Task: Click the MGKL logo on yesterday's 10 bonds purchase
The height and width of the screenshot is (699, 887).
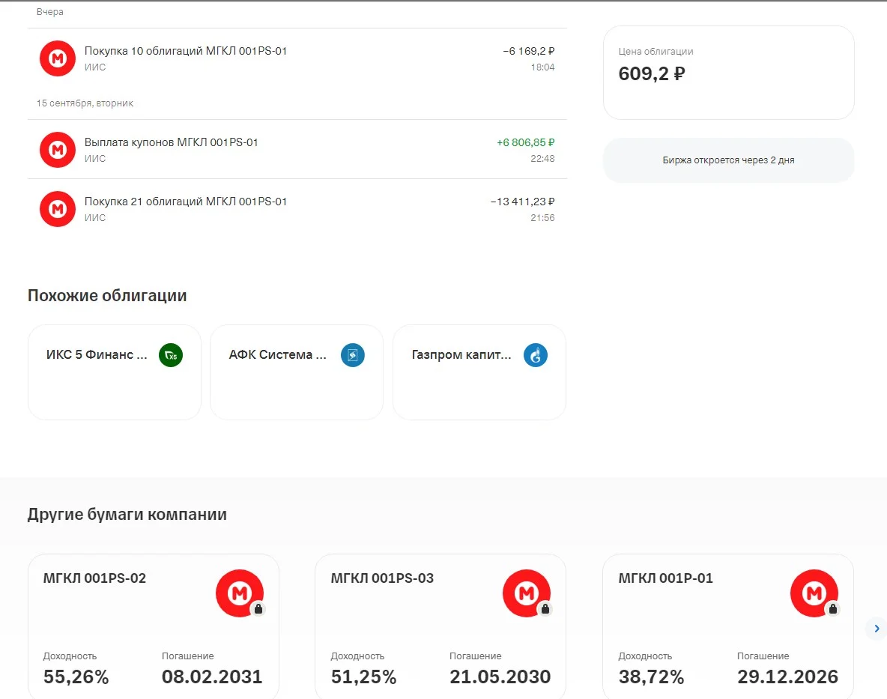Action: (x=57, y=58)
